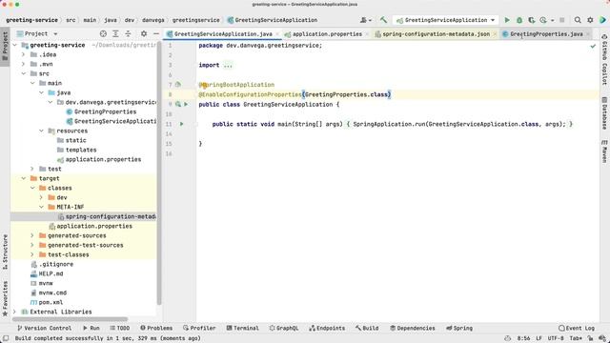Expand External Libraries node
Screen dimensions: 610x343
[15, 312]
